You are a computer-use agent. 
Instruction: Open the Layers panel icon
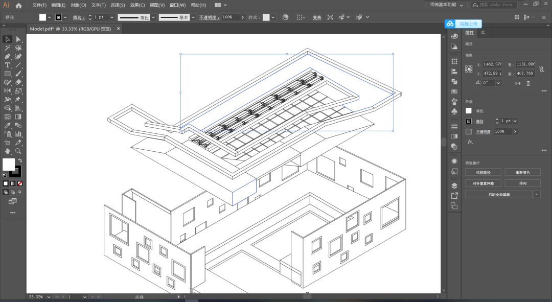454,186
